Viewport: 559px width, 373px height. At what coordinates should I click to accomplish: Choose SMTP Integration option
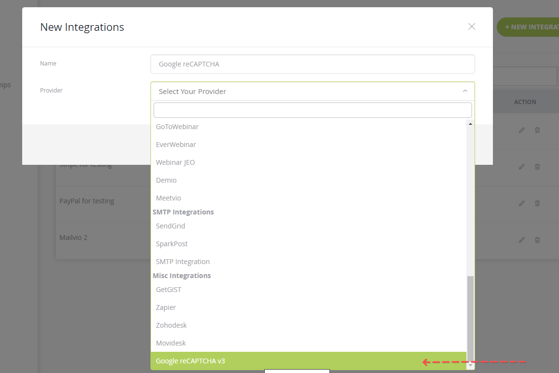pos(309,262)
